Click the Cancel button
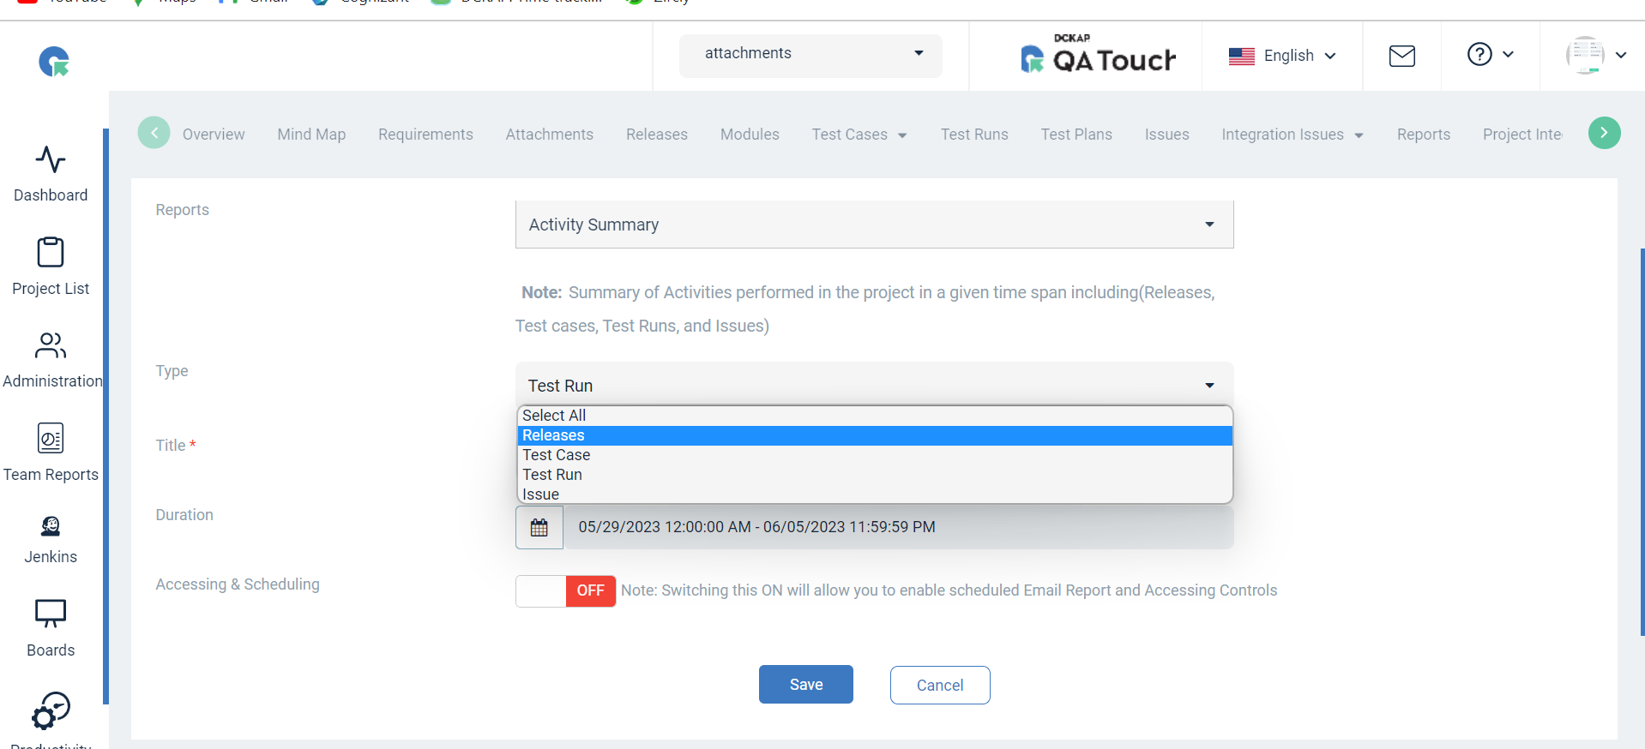 pos(940,686)
